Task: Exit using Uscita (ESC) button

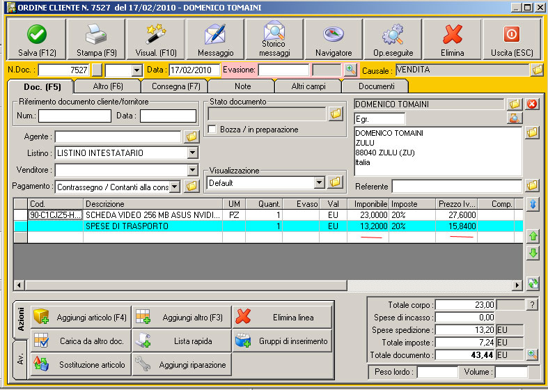Action: tap(512, 39)
